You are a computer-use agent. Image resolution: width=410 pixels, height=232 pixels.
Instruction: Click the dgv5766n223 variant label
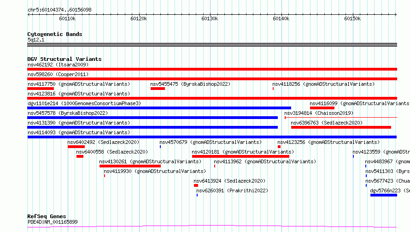tap(390, 190)
